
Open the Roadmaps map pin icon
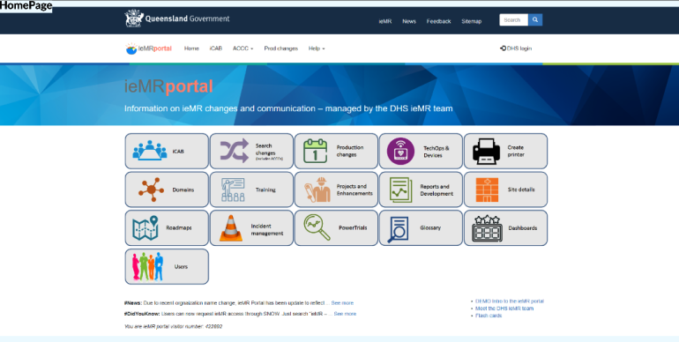pos(145,228)
